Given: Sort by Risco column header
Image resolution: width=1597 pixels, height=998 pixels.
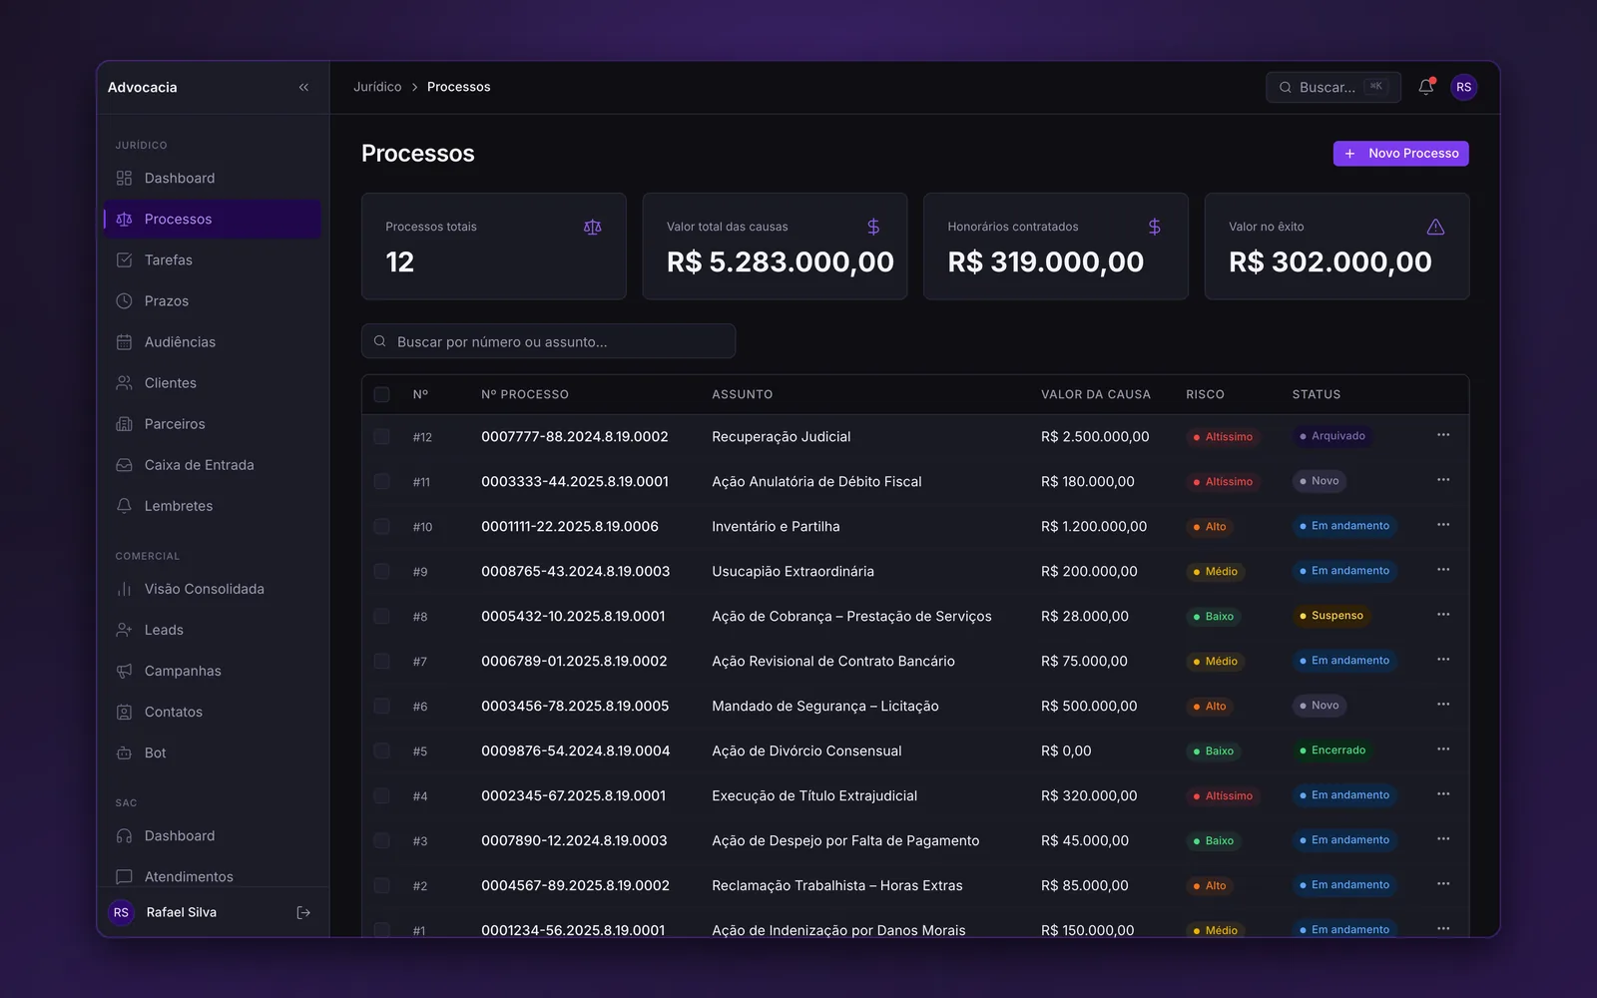Looking at the screenshot, I should click(x=1205, y=394).
